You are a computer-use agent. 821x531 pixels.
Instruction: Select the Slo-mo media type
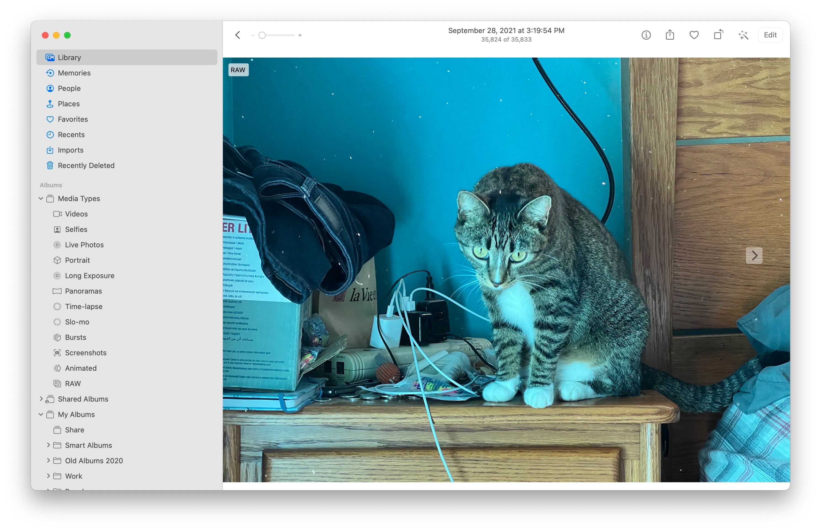77,322
